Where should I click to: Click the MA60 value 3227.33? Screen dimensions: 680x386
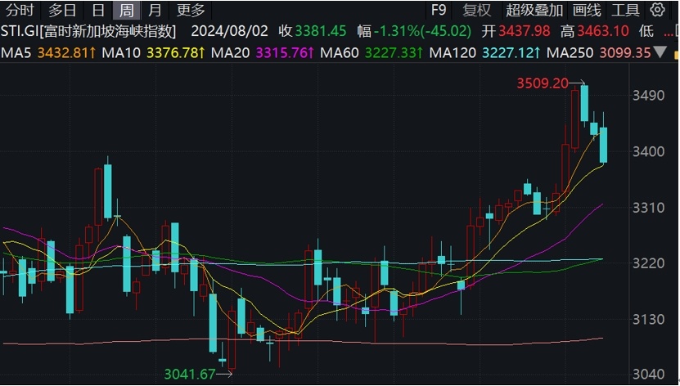(x=390, y=53)
